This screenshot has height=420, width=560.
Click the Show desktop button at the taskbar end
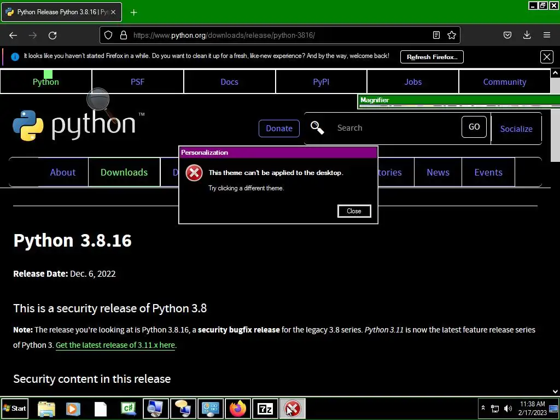click(x=554, y=408)
